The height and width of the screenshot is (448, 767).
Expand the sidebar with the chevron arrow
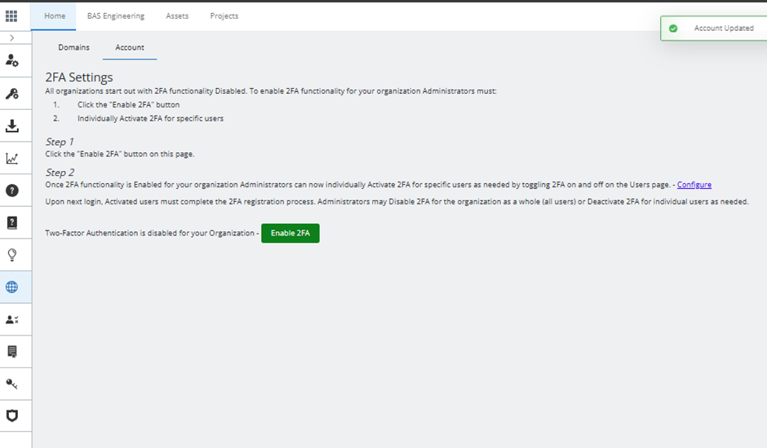click(11, 37)
